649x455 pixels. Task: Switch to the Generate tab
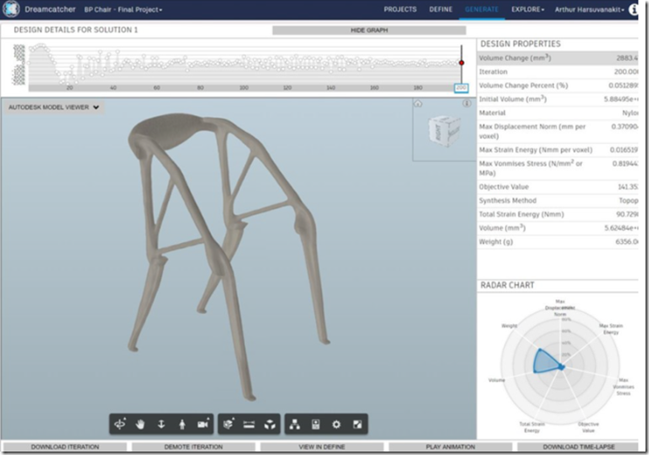point(482,10)
